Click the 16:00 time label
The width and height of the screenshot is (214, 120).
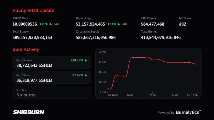tap(130, 95)
